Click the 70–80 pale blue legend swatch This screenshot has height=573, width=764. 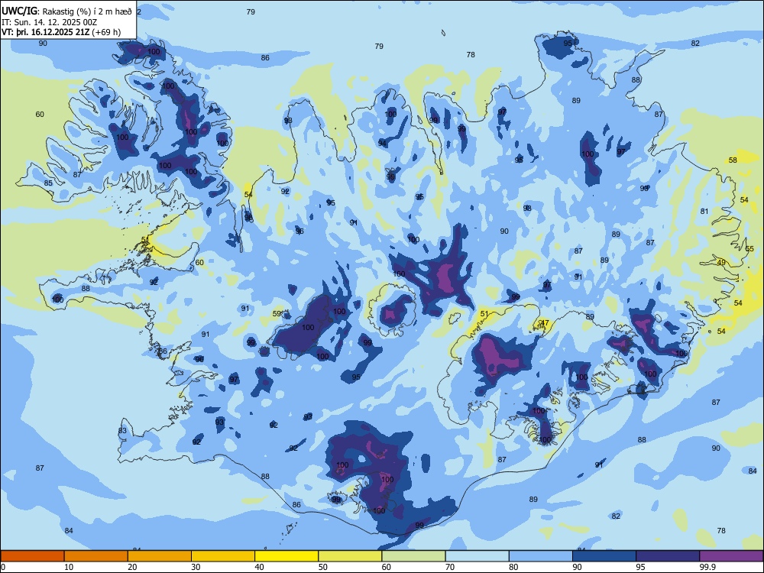(477, 556)
